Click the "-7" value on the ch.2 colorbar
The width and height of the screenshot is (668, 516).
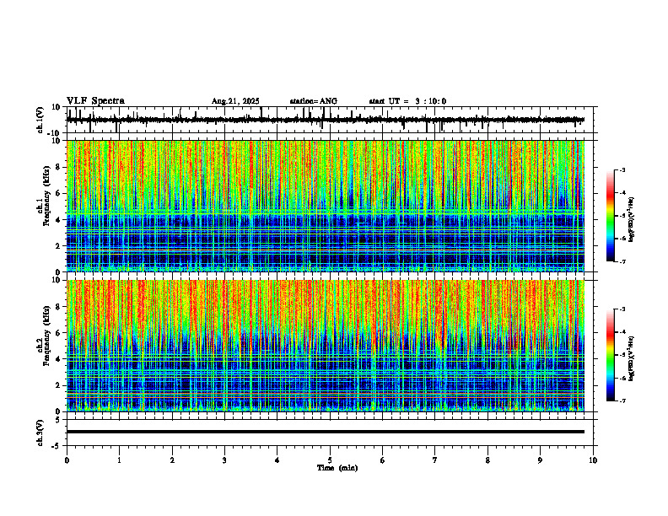tap(622, 401)
